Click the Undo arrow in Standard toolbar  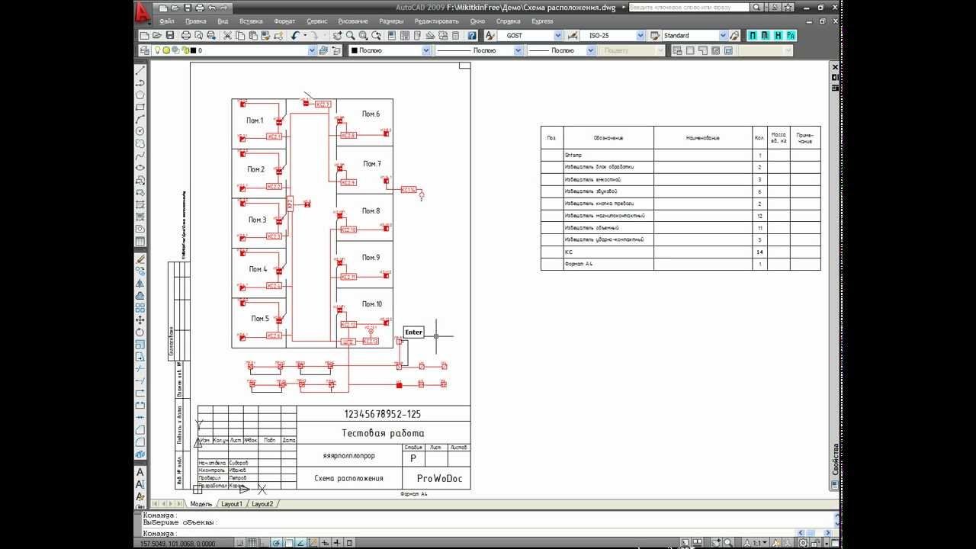[294, 35]
